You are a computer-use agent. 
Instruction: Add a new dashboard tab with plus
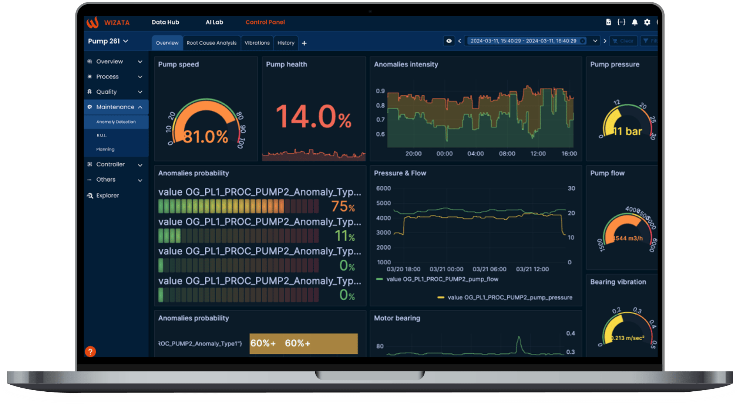(304, 43)
